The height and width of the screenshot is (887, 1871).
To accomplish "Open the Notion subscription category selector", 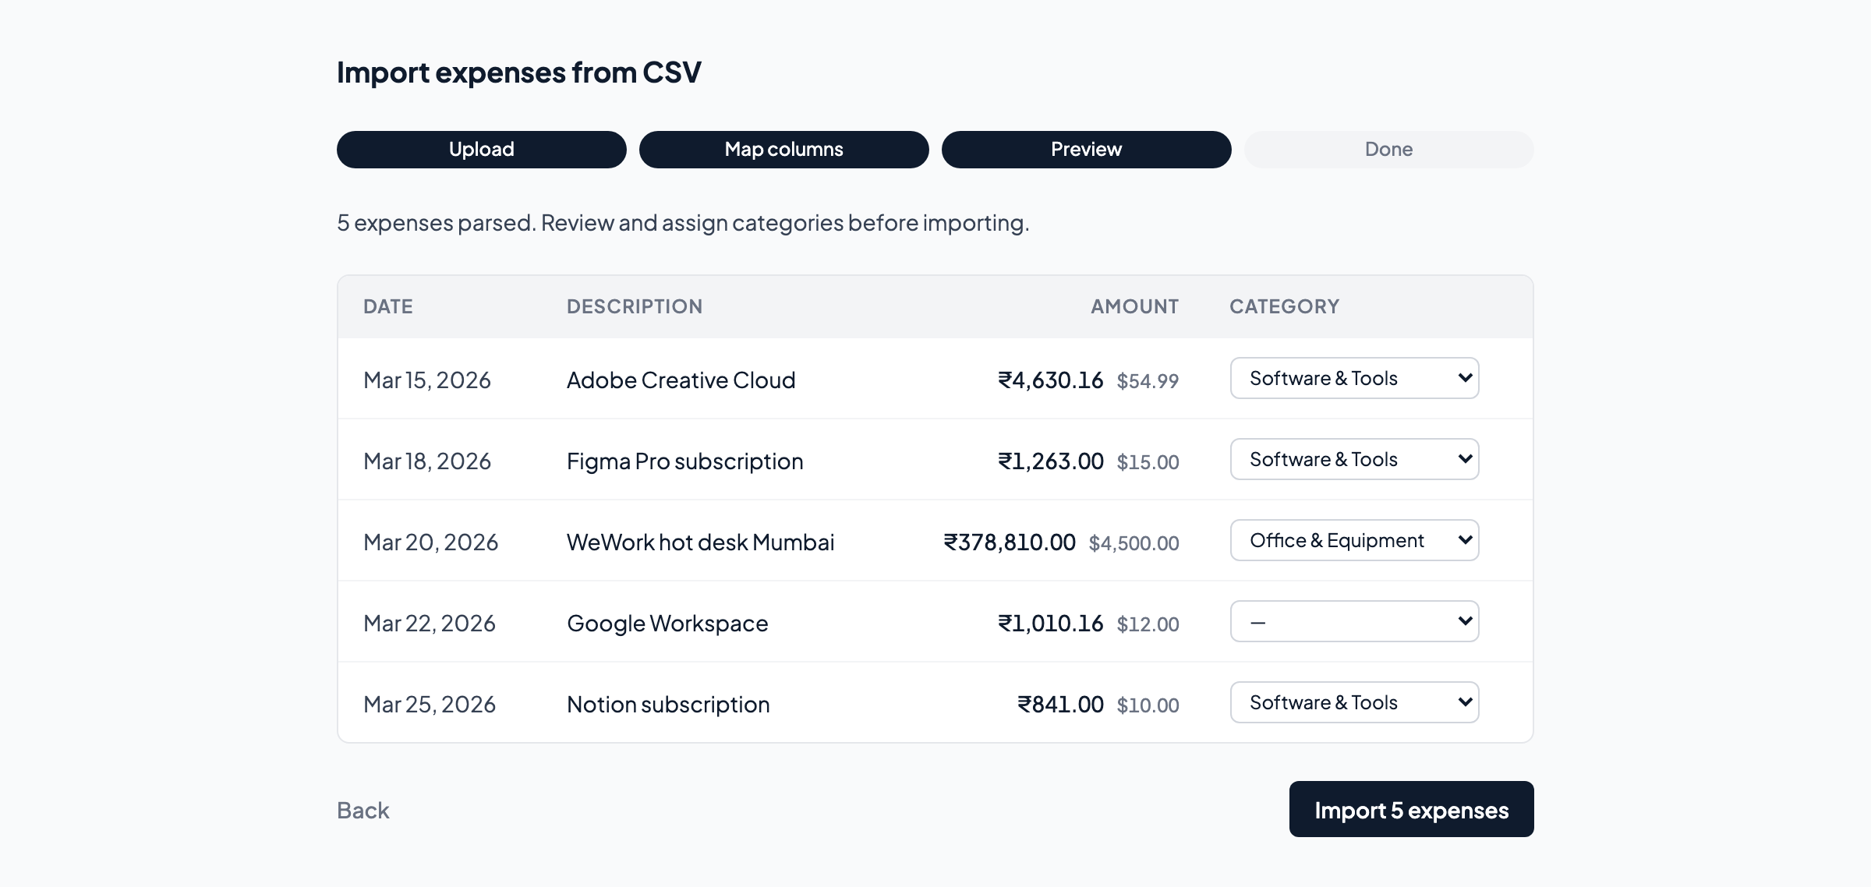I will pos(1354,701).
